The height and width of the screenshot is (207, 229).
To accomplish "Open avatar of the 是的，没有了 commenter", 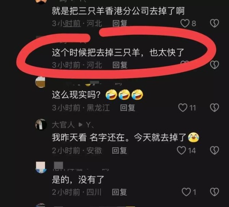I will point(41,167).
